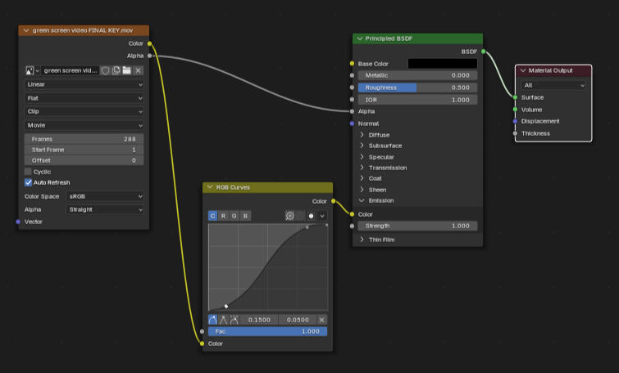Enable the Cyclic checkbox
The width and height of the screenshot is (619, 373).
[x=28, y=172]
